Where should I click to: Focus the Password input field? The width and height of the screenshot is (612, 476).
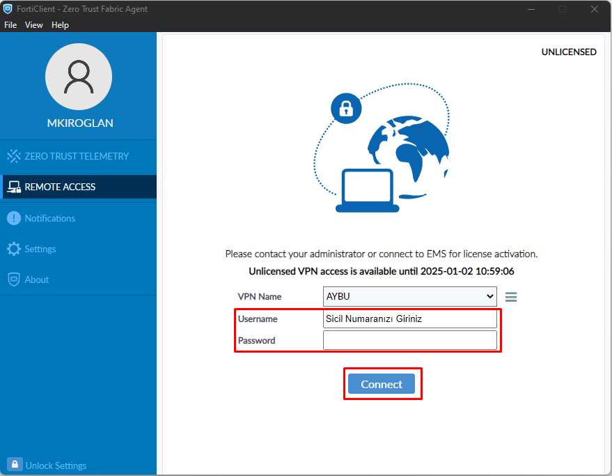pos(409,341)
